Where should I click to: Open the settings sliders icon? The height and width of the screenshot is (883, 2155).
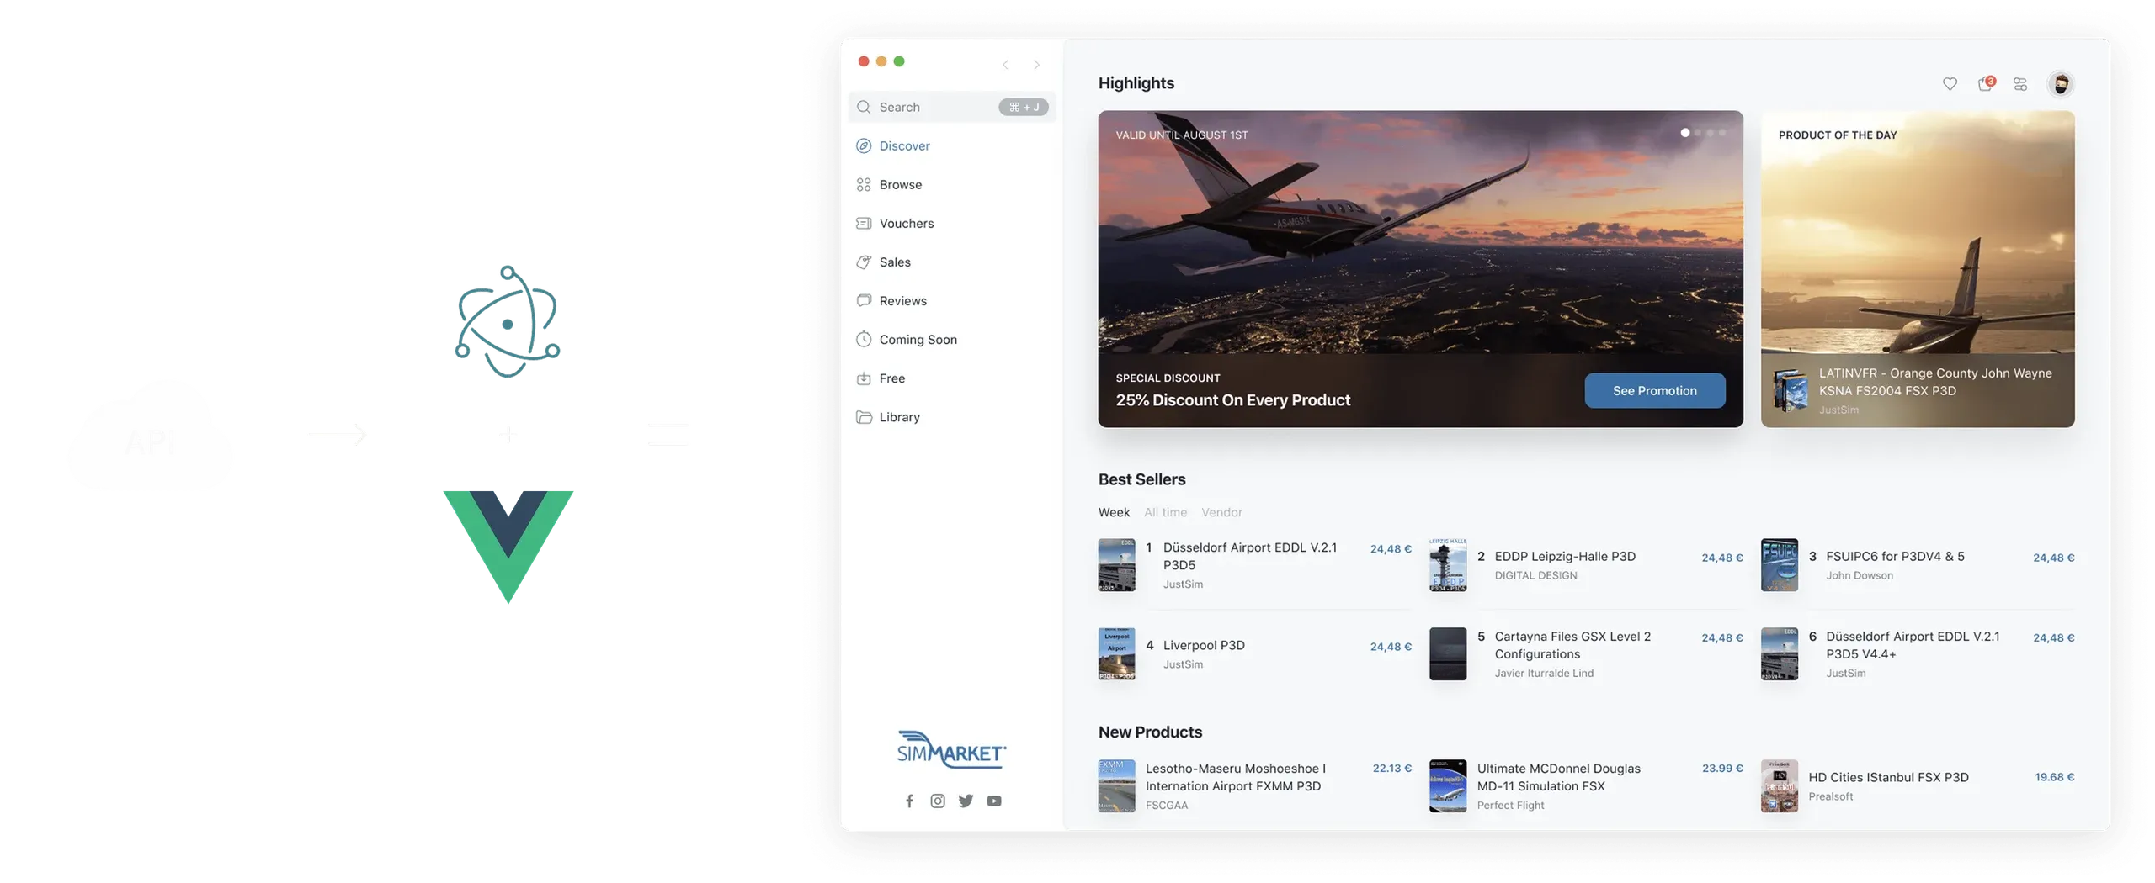pyautogui.click(x=2019, y=83)
